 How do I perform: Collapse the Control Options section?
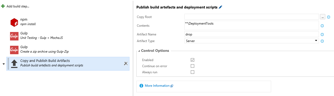139,51
